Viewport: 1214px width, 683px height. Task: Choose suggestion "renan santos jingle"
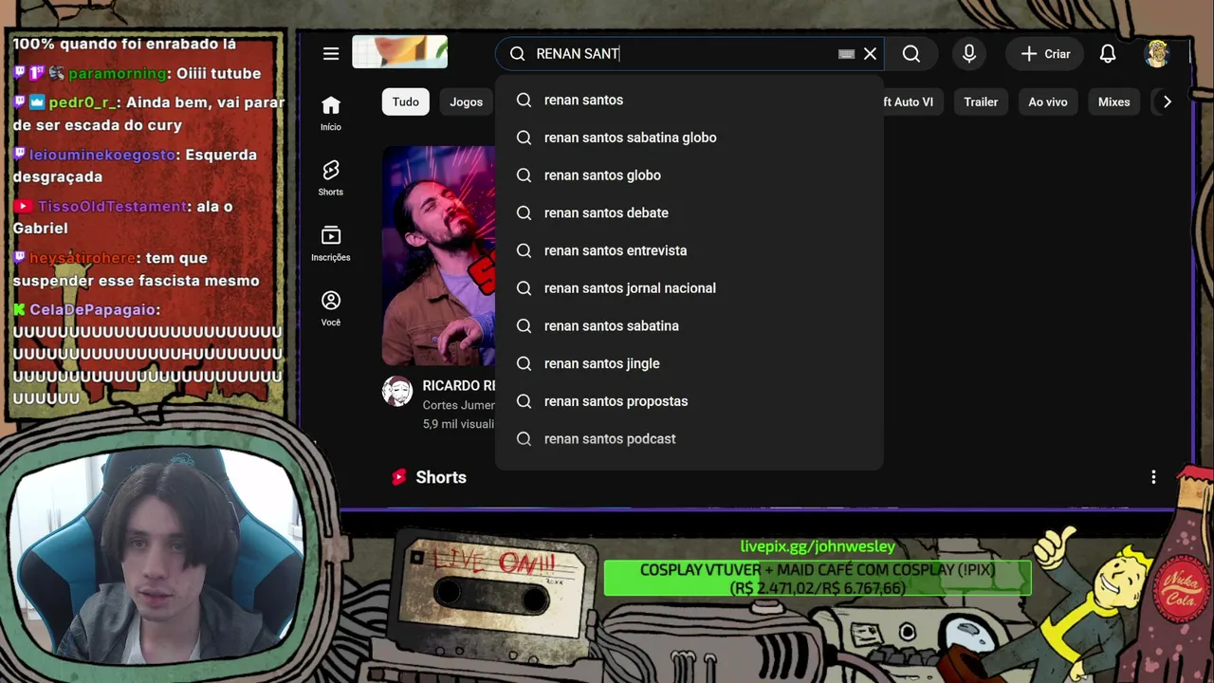tap(690, 363)
